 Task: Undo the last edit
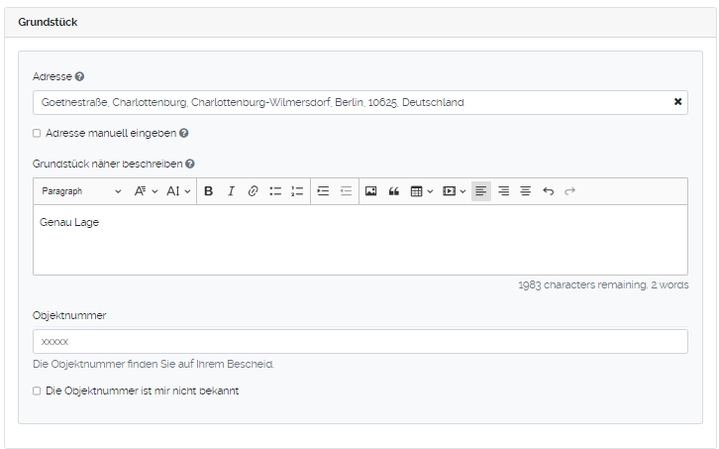pos(548,191)
